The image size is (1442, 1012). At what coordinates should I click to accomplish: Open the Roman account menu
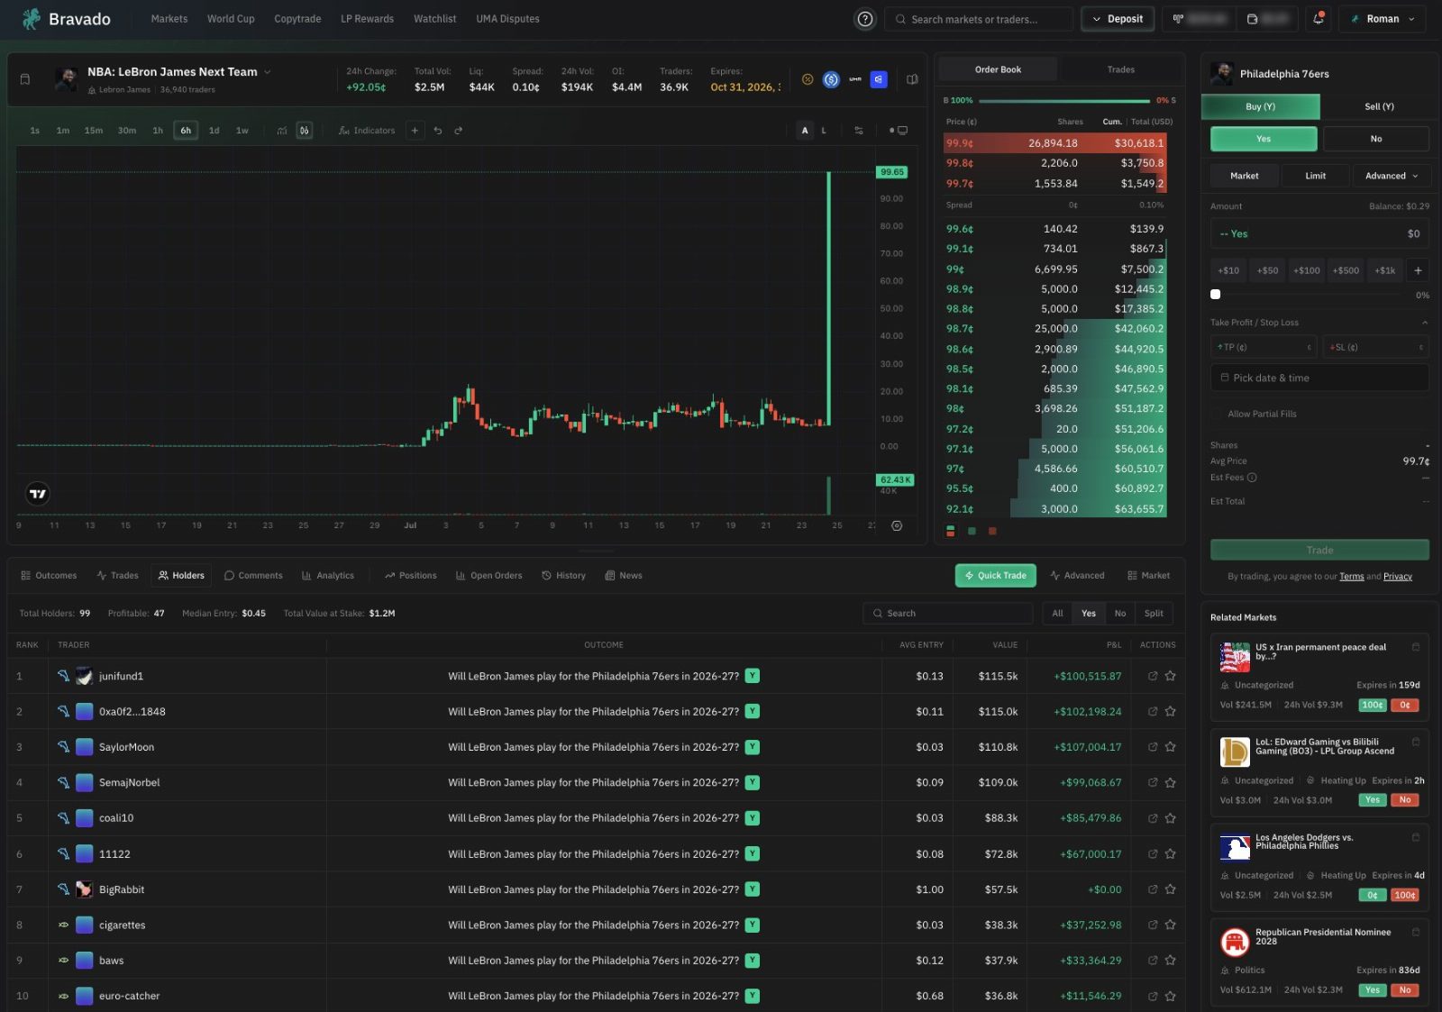tap(1383, 19)
